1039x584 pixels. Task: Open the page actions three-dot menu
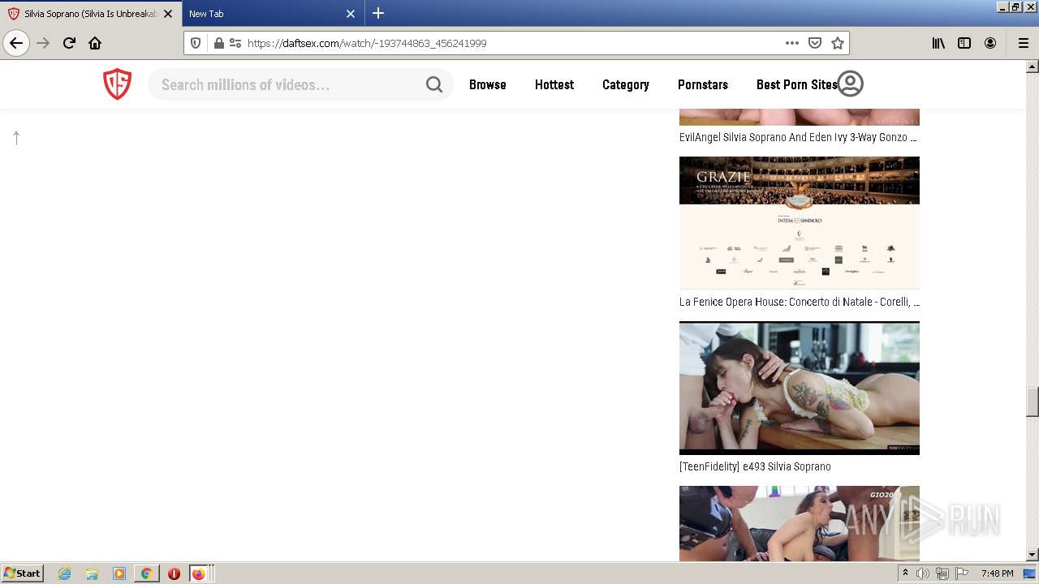coord(792,43)
